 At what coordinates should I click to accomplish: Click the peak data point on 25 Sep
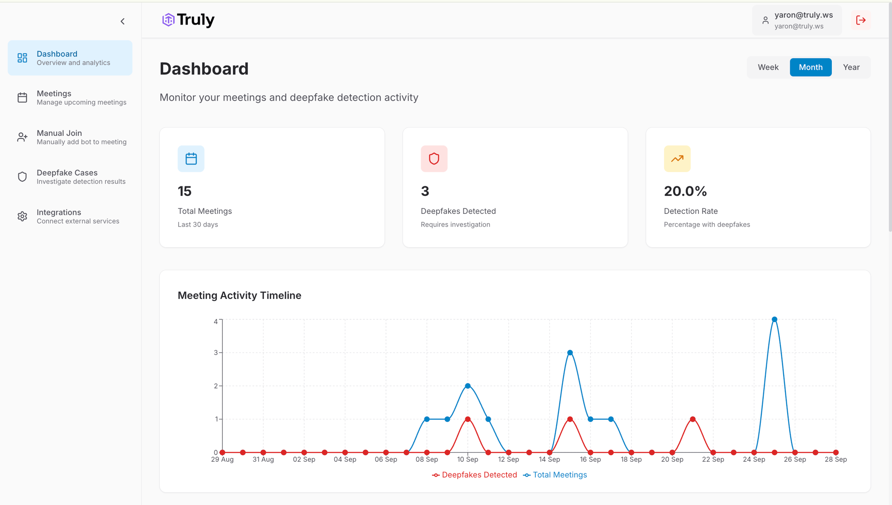pos(775,319)
